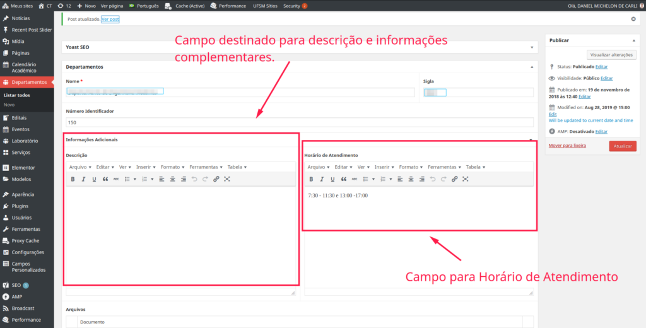Insert link in Descrição editor toolbar

point(216,179)
